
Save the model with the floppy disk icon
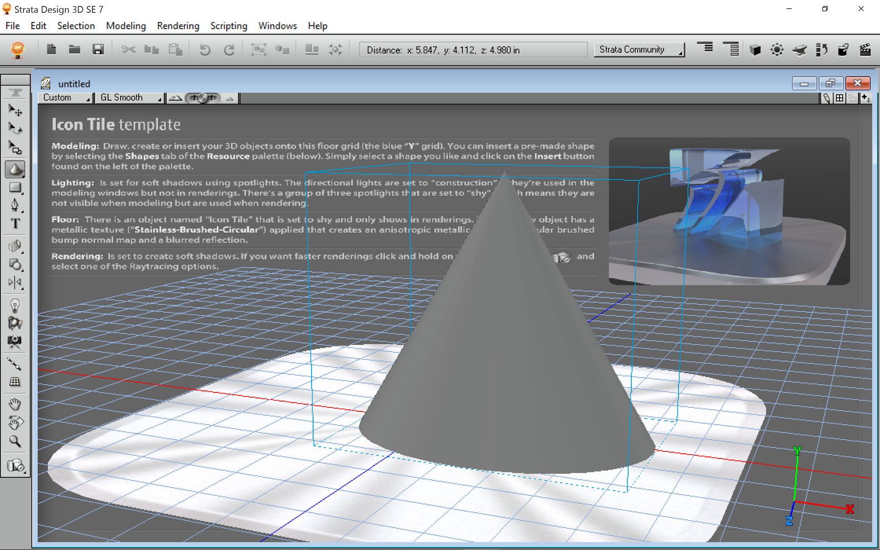click(98, 49)
